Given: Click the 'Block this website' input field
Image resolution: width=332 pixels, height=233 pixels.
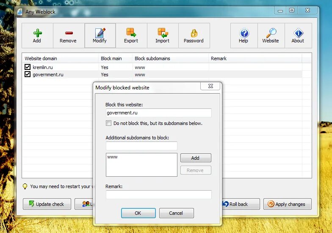Looking at the screenshot, I should 158,113.
